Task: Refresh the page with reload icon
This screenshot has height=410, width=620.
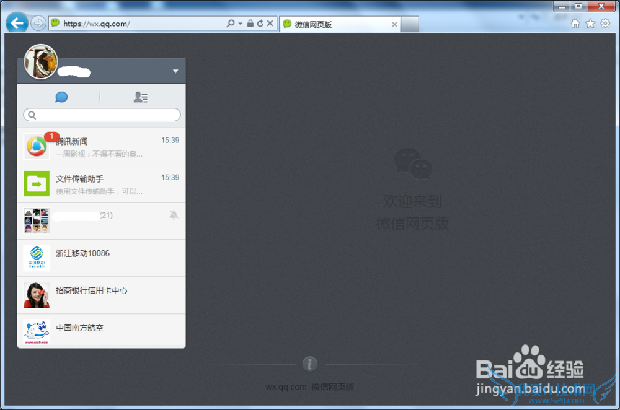Action: tap(260, 24)
